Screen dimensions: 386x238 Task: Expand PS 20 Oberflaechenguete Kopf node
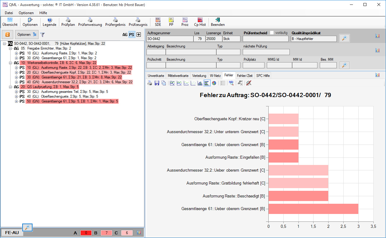click(17, 72)
